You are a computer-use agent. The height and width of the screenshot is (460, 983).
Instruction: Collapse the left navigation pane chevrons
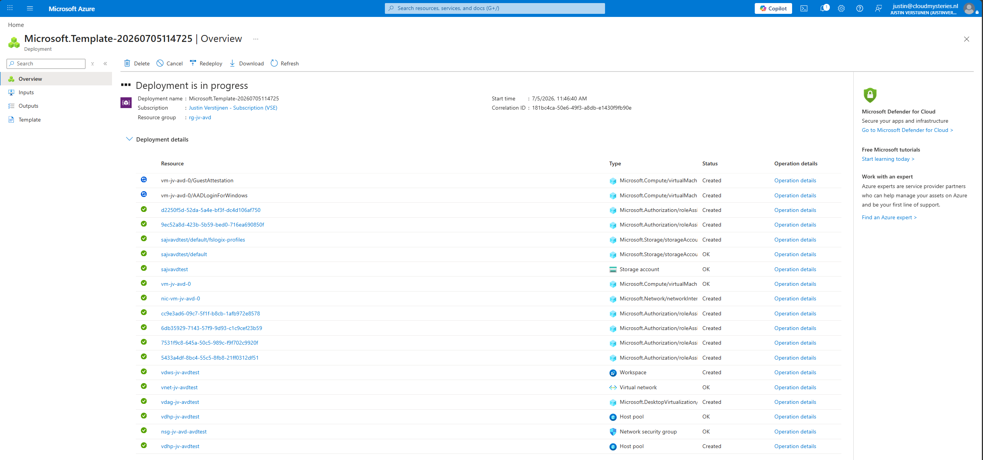[105, 64]
